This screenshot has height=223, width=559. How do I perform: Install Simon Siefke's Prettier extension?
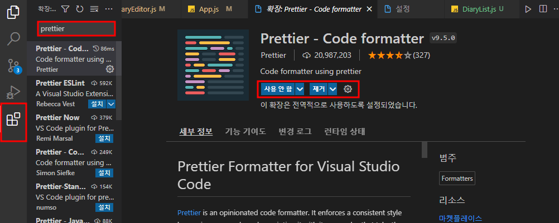click(104, 172)
